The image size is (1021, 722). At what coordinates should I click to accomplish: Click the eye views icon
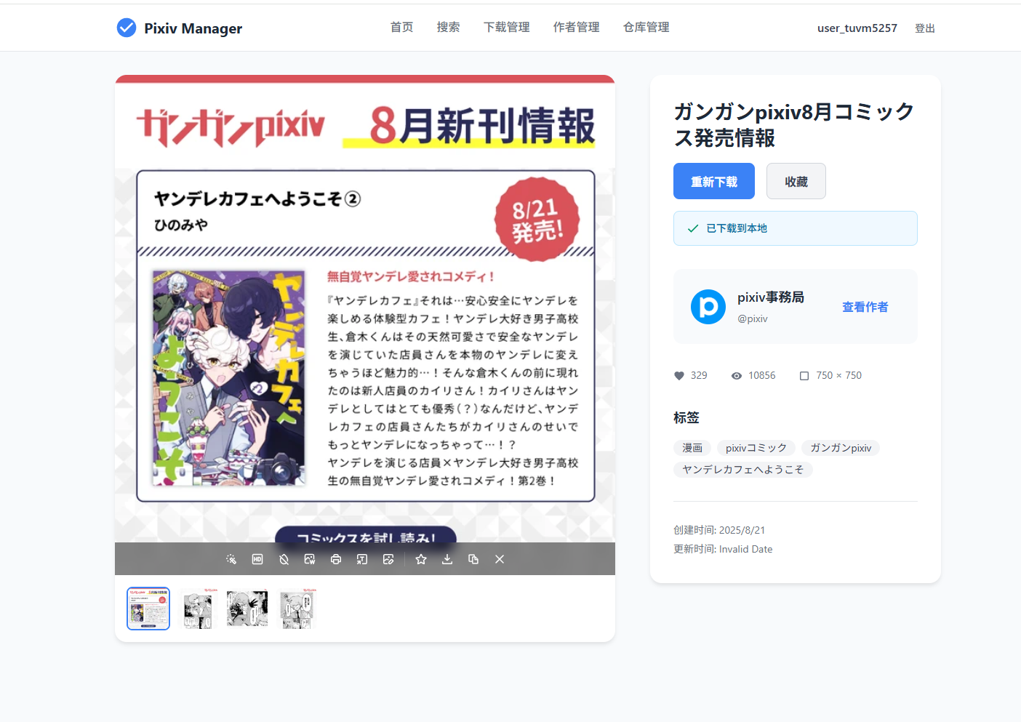737,376
